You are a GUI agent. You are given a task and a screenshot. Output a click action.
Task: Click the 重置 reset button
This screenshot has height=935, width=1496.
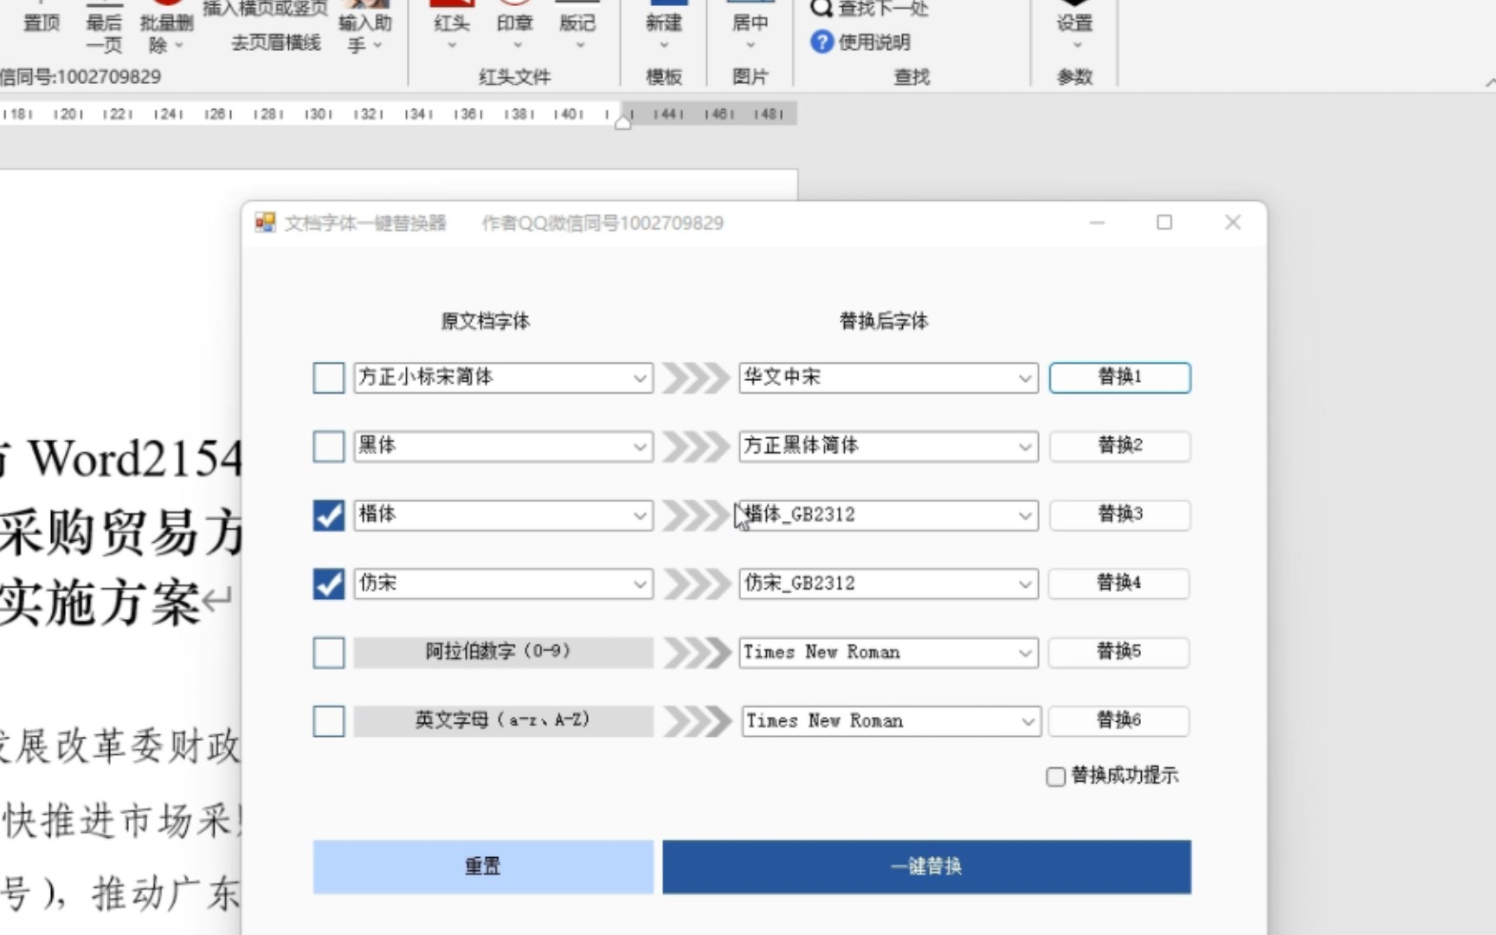coord(482,867)
